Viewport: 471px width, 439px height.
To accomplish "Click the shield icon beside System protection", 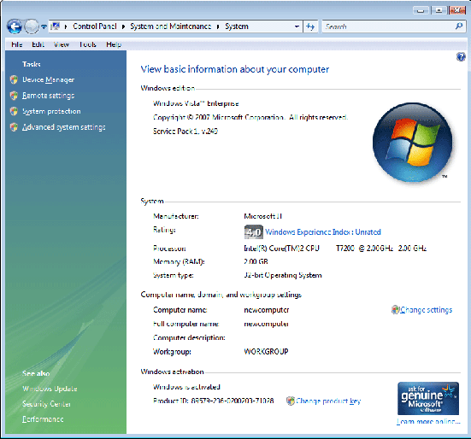I will click(14, 111).
